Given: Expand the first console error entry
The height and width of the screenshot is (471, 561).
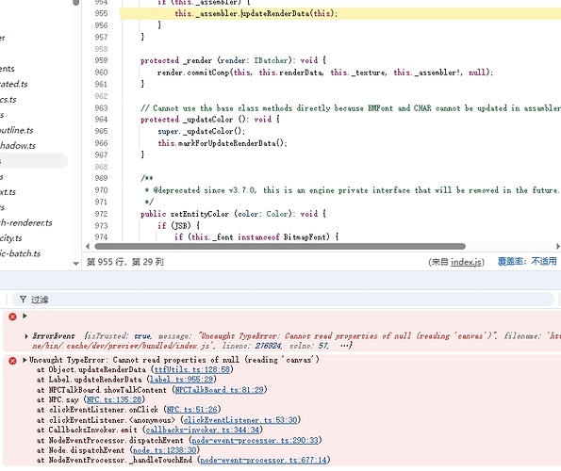Looking at the screenshot, I should click(25, 316).
